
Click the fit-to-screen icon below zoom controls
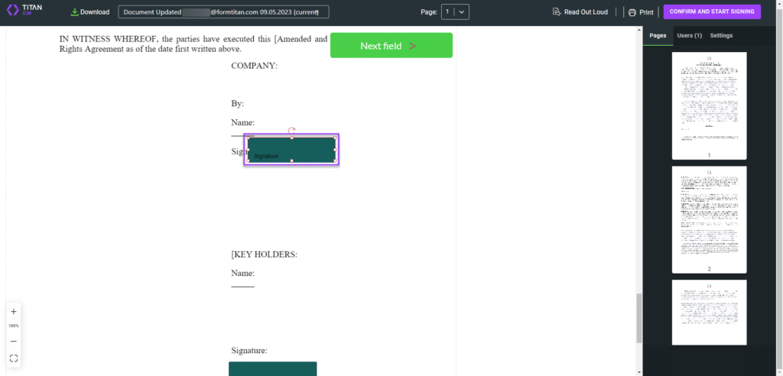point(14,358)
